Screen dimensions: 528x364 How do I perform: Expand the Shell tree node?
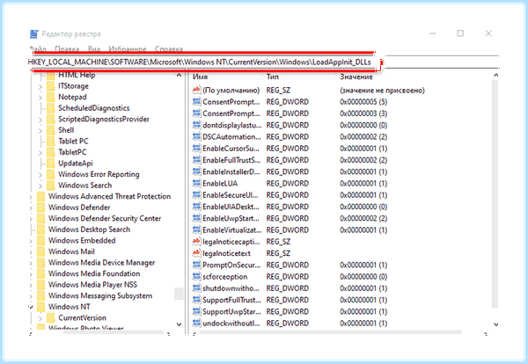coord(40,130)
